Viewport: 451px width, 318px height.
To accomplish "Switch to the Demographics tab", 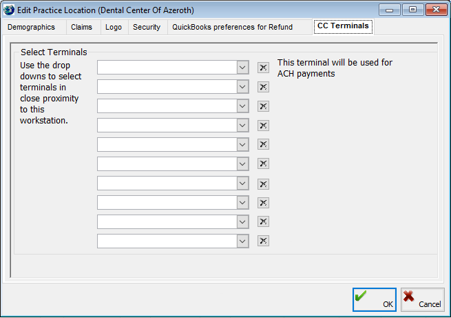I will pos(31,28).
